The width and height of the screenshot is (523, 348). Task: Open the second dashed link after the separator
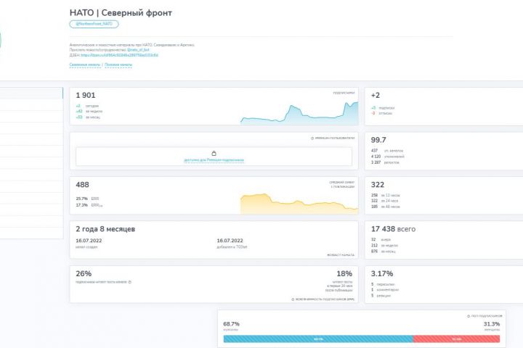click(118, 65)
